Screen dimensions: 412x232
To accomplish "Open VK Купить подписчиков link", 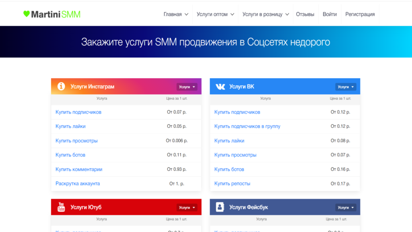I will 237,112.
